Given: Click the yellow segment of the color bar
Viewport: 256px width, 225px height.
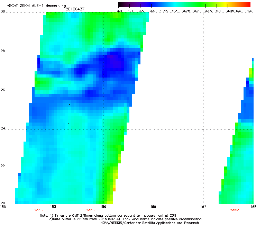Looking at the screenshot, I should click(225, 4).
